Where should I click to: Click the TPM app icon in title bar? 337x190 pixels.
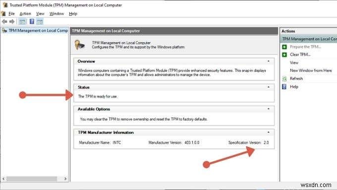click(5, 5)
